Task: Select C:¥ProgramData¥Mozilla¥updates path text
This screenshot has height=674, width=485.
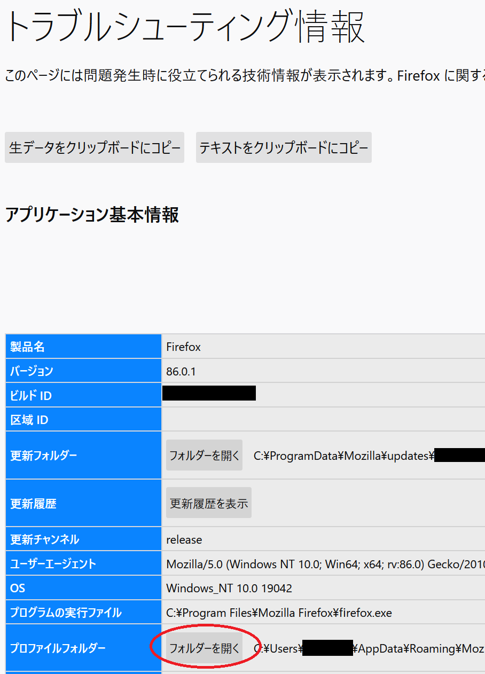Action: click(344, 456)
